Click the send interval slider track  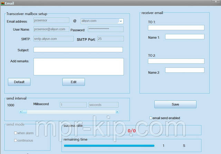tap(69, 112)
